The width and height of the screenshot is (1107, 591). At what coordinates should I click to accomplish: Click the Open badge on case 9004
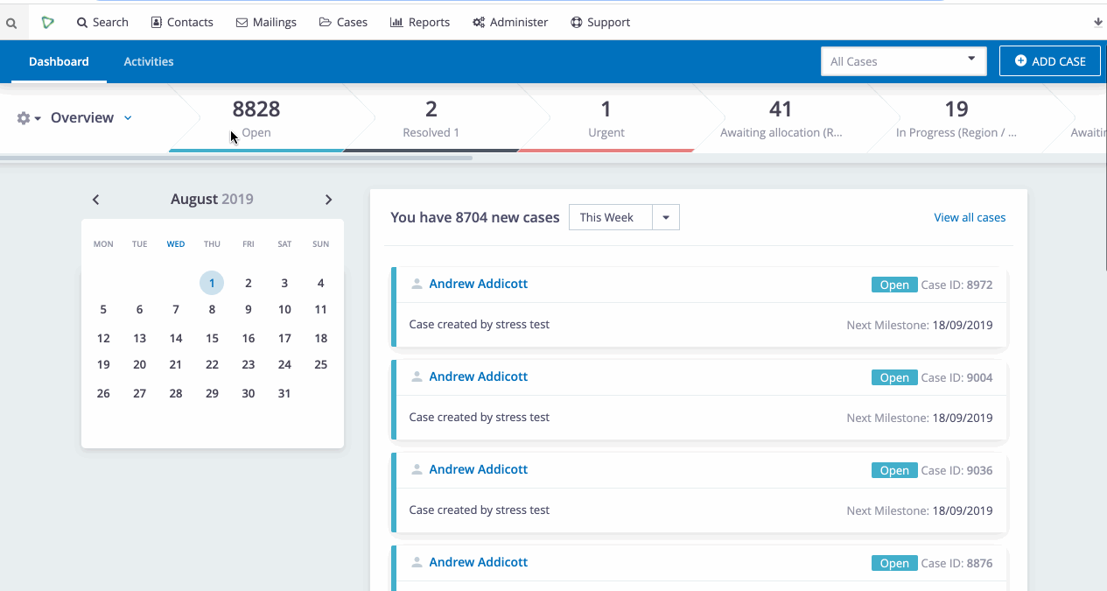[894, 377]
